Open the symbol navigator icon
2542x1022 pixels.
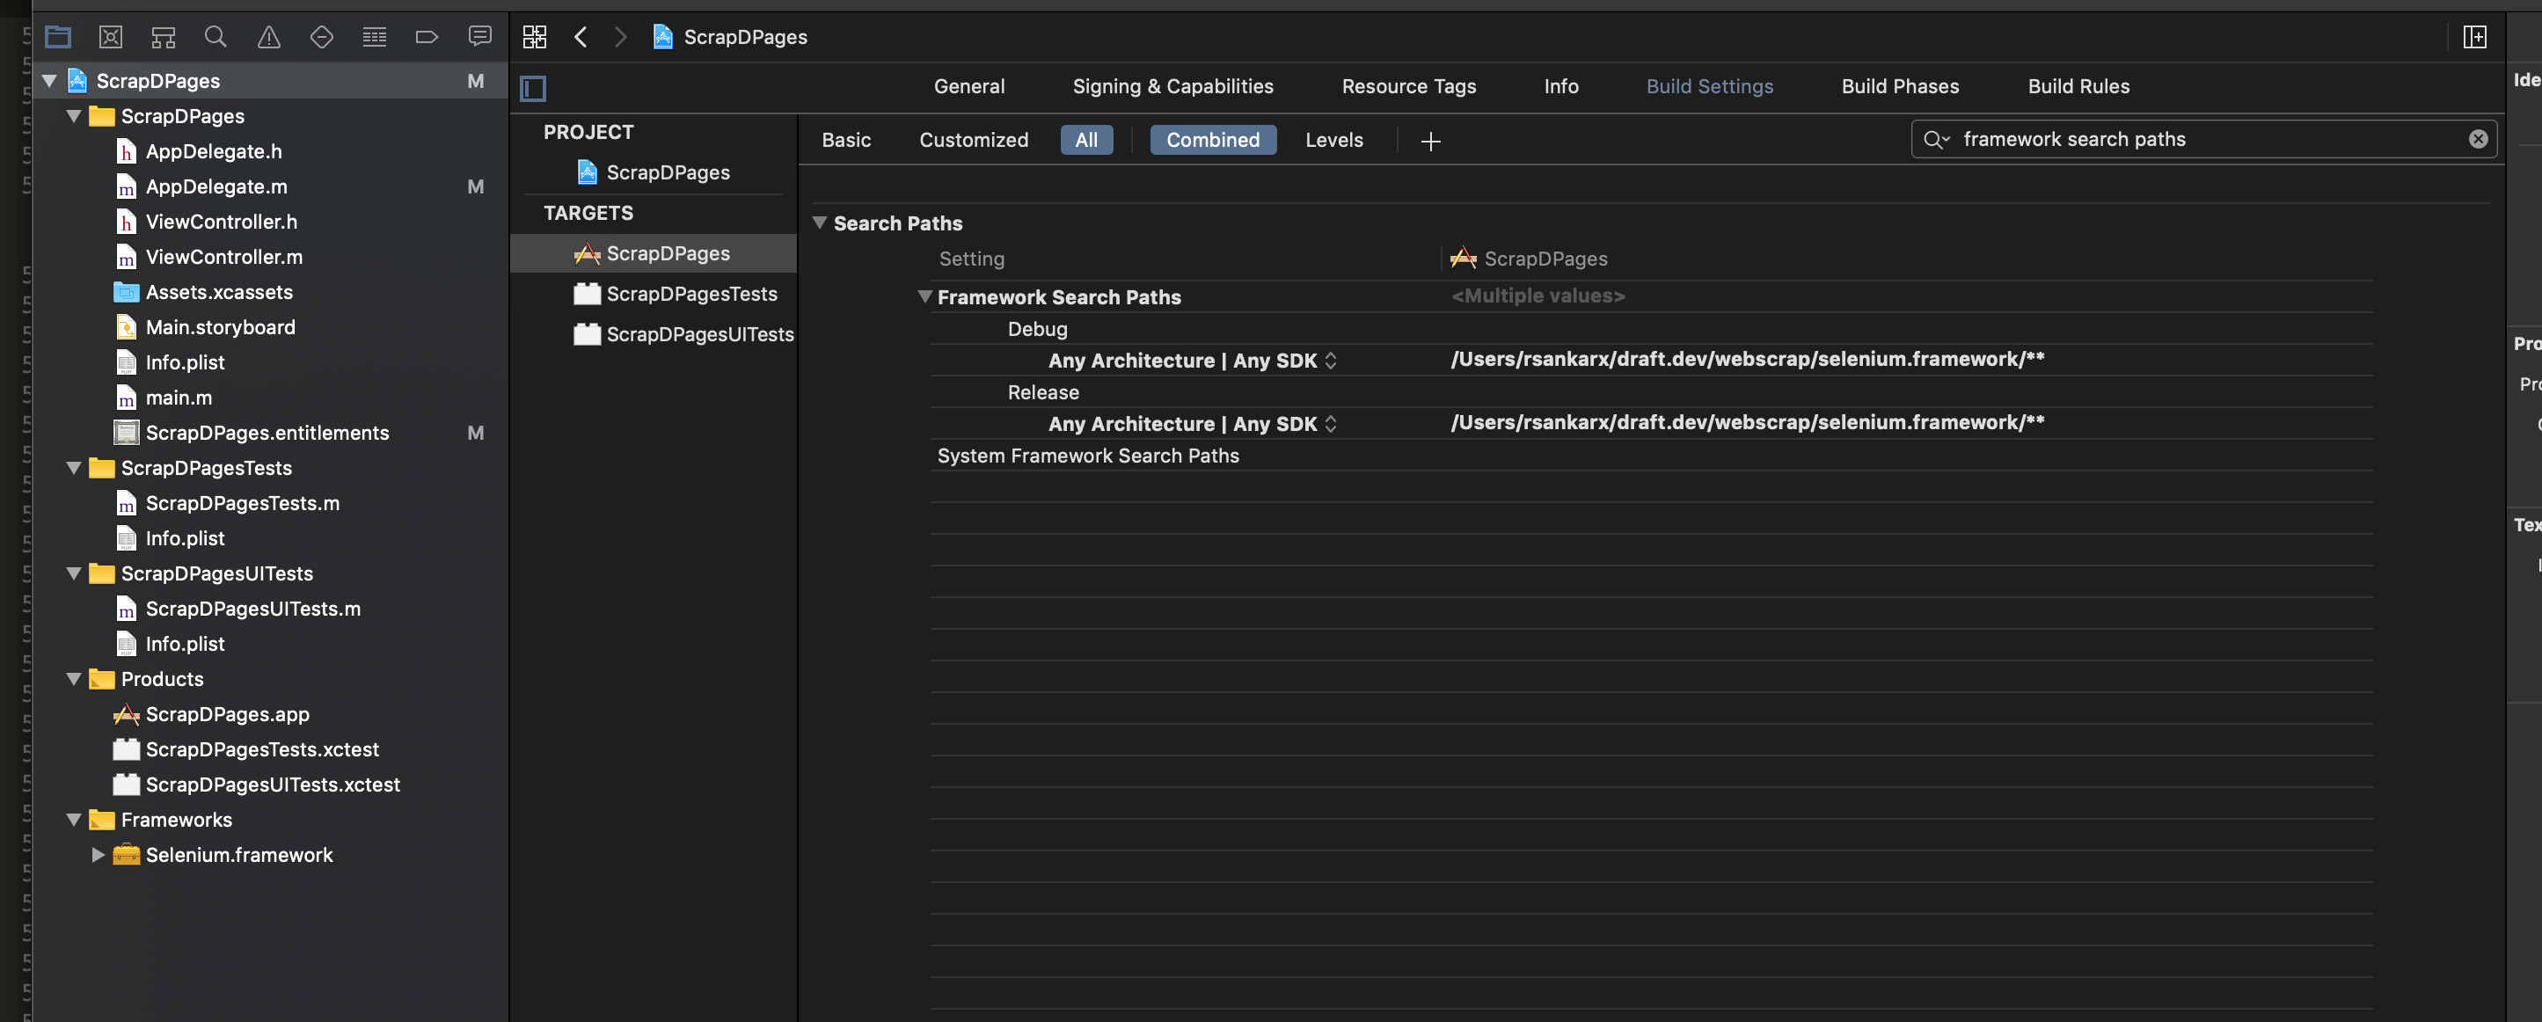[163, 38]
